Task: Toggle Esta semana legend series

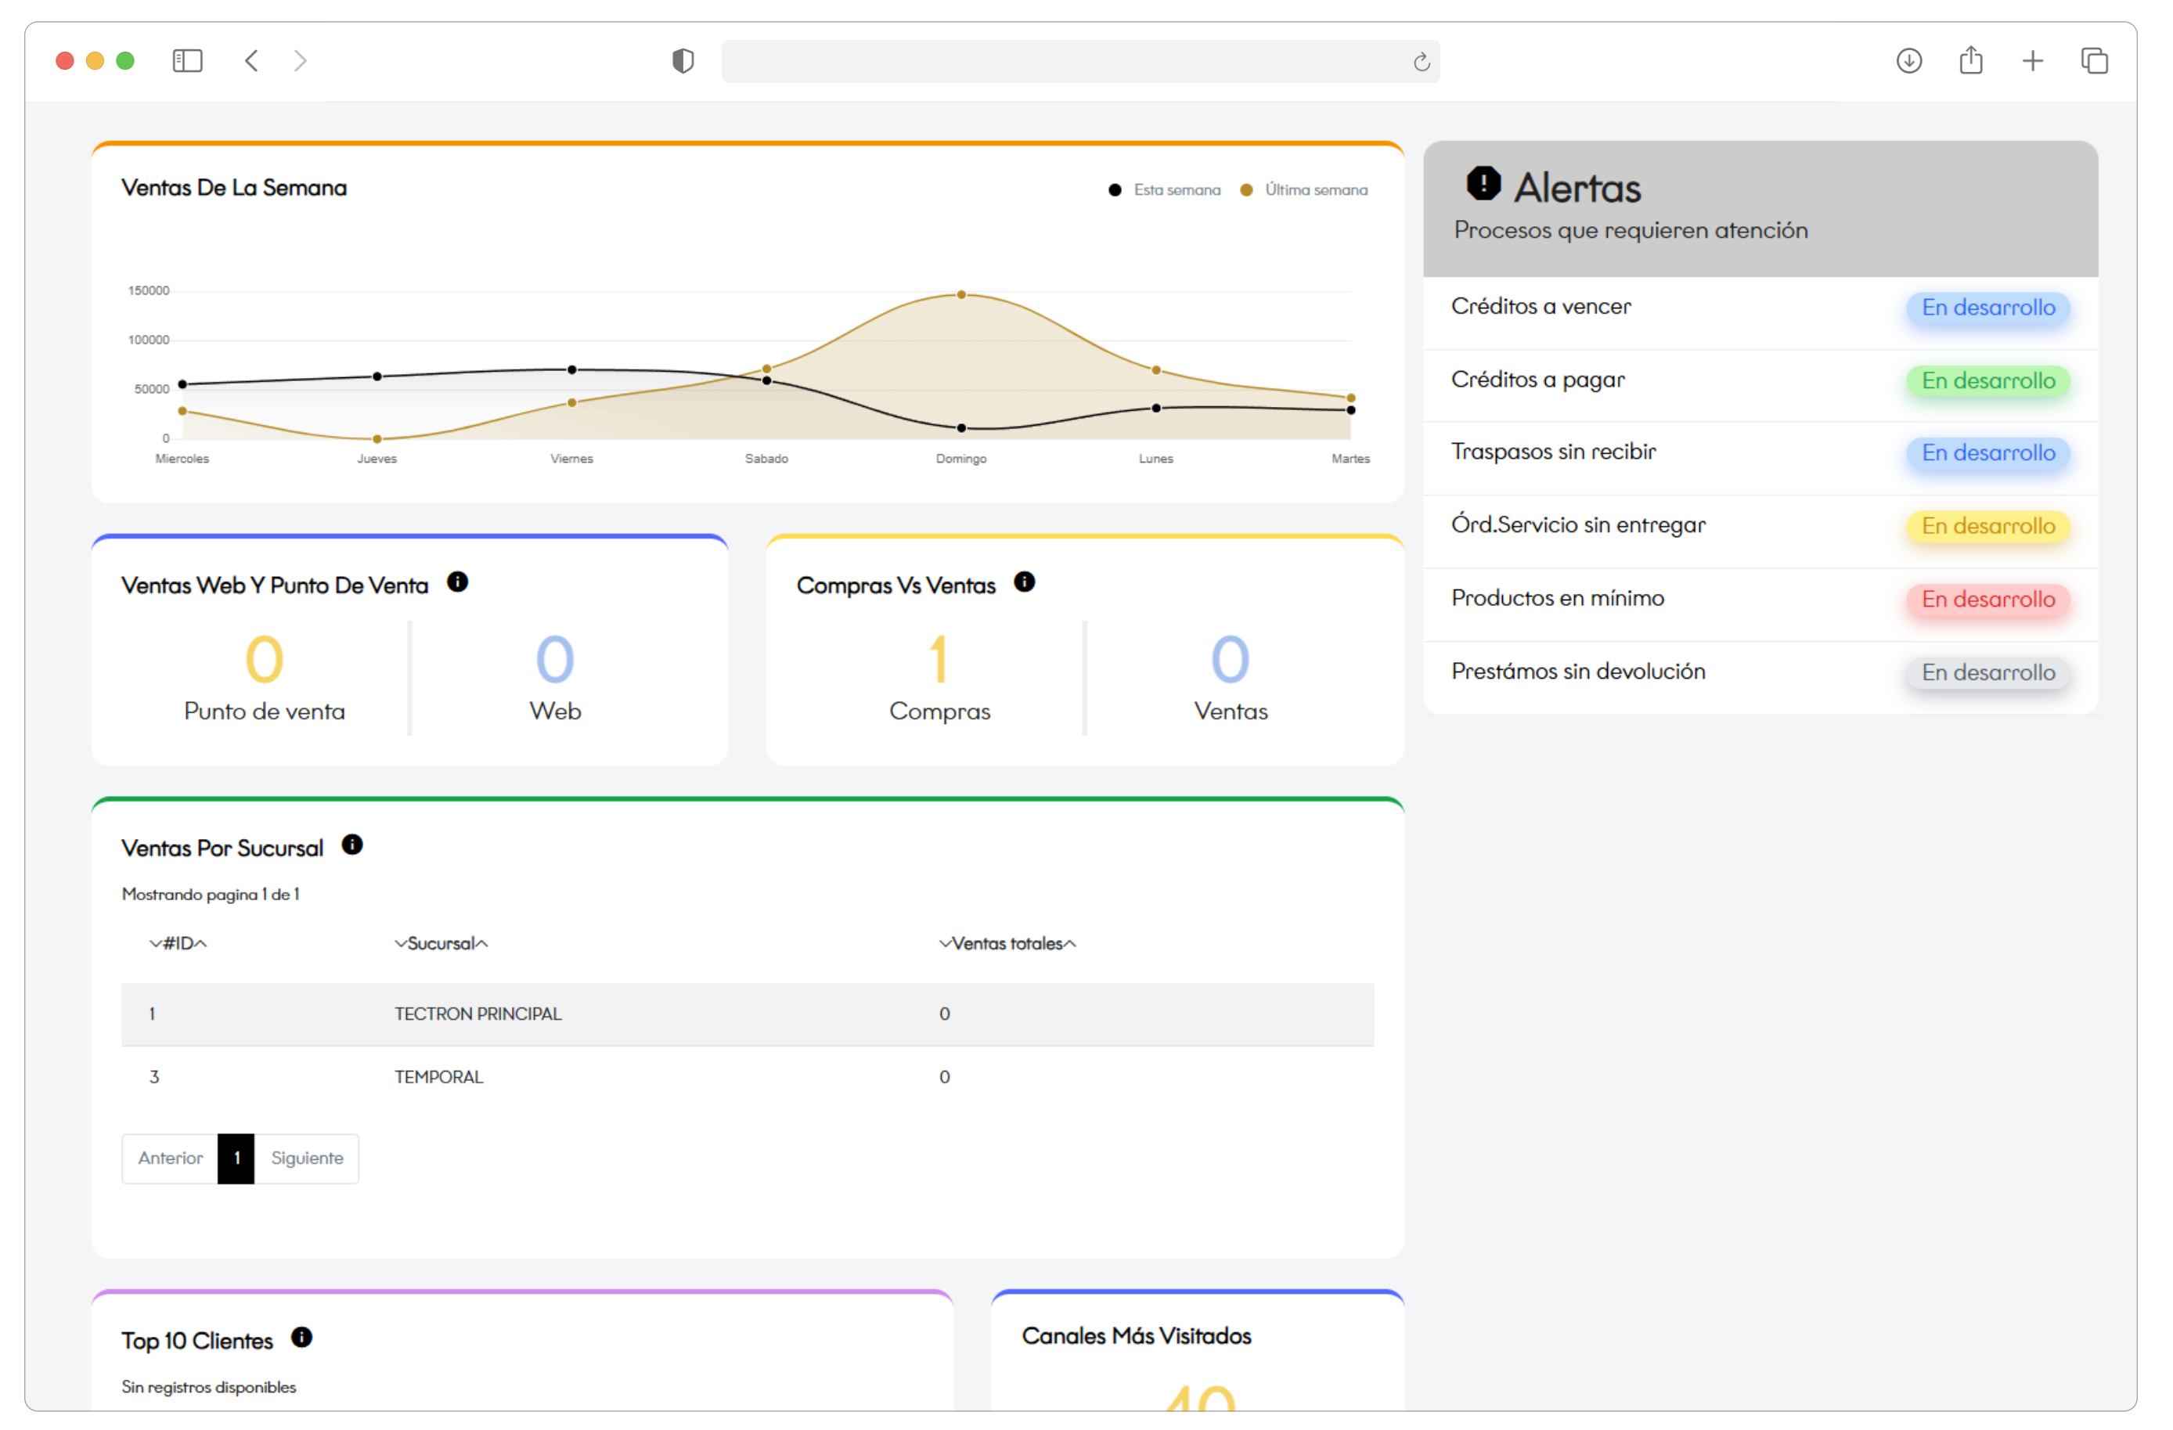Action: point(1164,190)
